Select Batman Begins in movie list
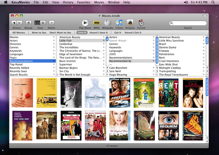This screenshot has width=219, height=155. [82, 68]
